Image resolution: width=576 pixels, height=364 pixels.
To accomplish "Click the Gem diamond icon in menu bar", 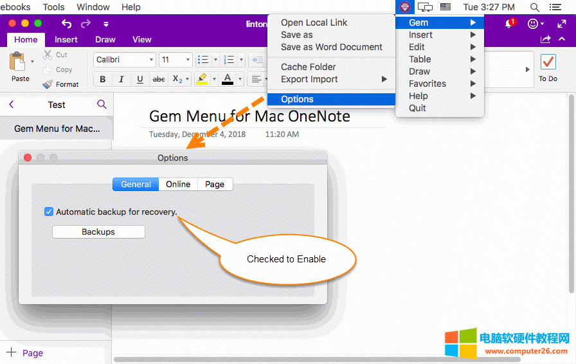I will pos(404,7).
